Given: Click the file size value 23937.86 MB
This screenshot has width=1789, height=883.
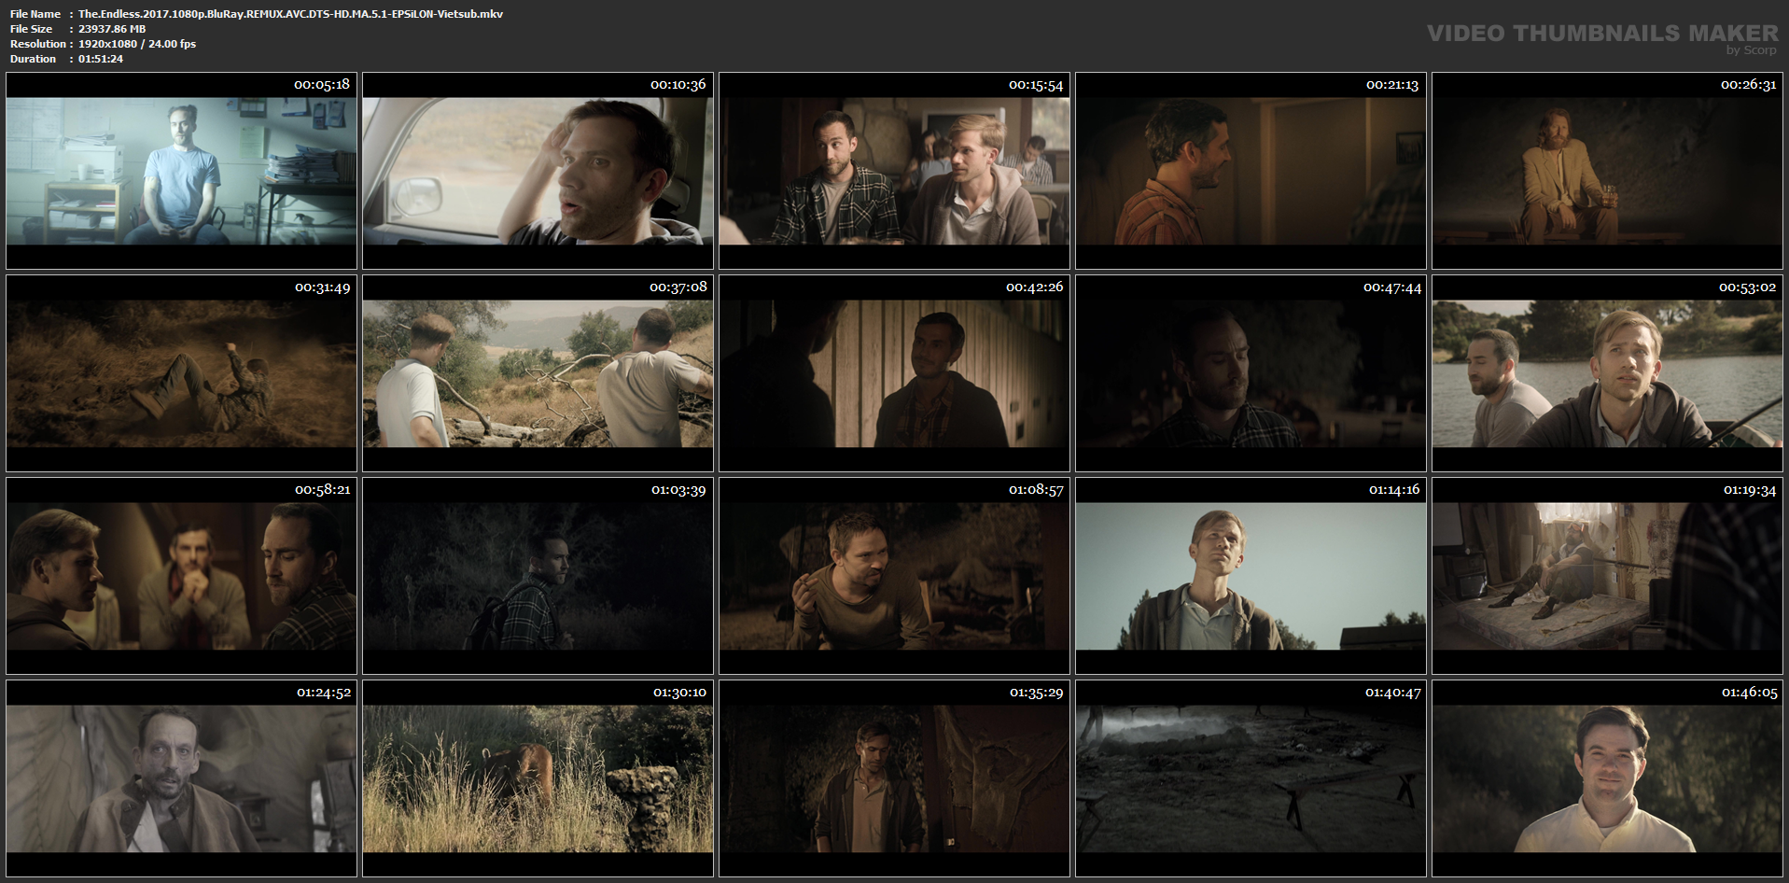Looking at the screenshot, I should tap(112, 29).
